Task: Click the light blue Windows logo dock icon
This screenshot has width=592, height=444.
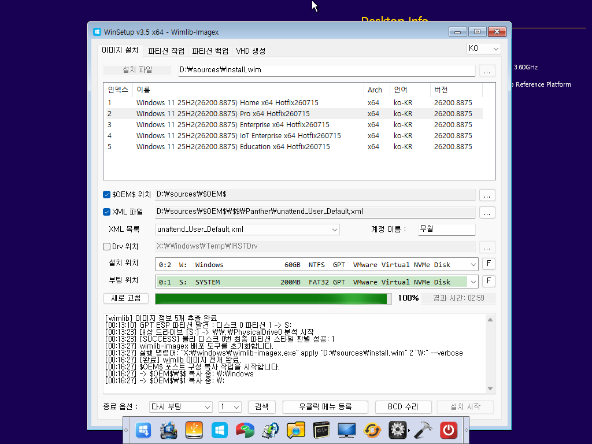Action: point(220,430)
